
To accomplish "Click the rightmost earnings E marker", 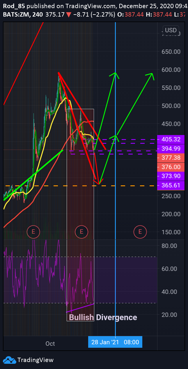I will pyautogui.click(x=140, y=232).
